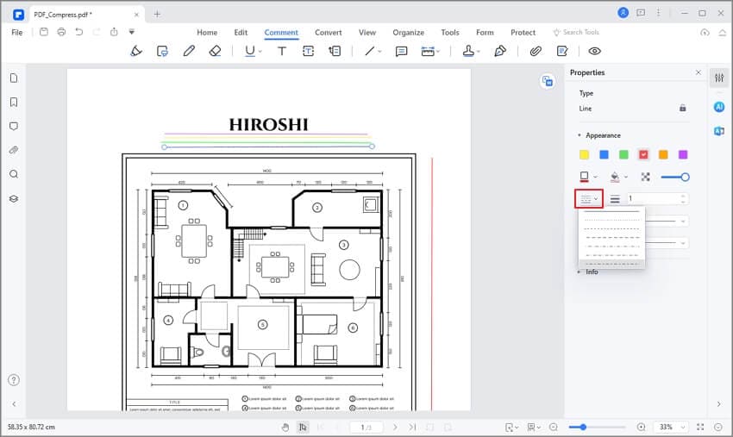Select the Underline markup tool
733x437 pixels.
click(x=250, y=51)
